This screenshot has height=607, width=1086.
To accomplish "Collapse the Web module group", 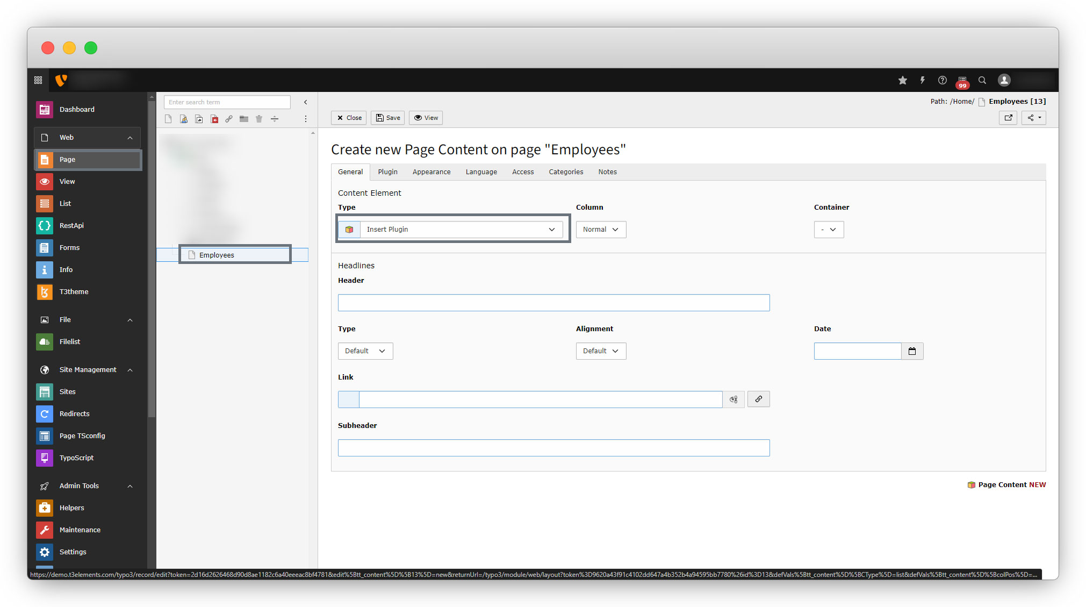I will tap(130, 138).
